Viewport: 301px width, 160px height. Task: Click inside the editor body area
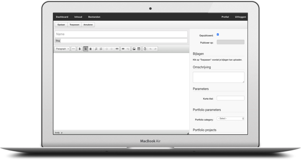coord(121,91)
